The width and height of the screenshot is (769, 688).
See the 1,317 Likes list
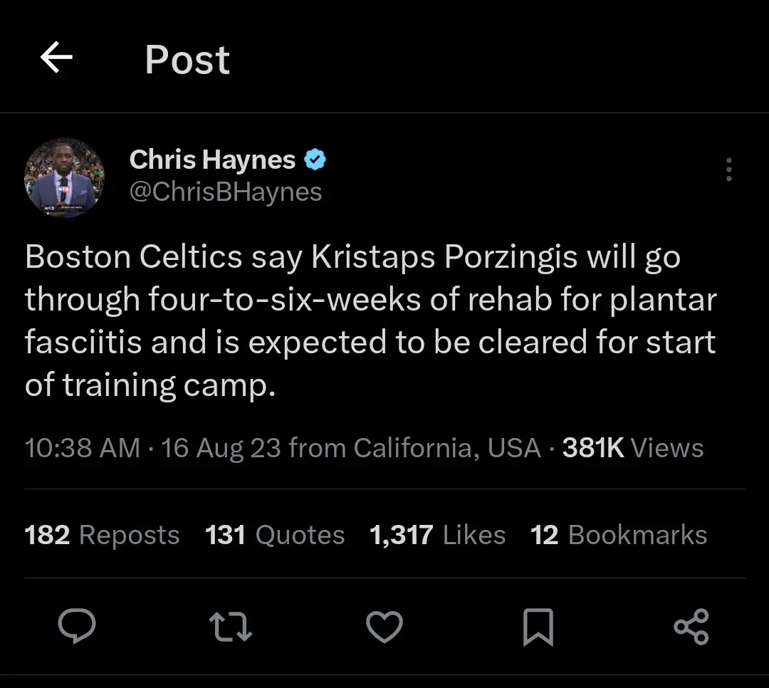click(437, 535)
